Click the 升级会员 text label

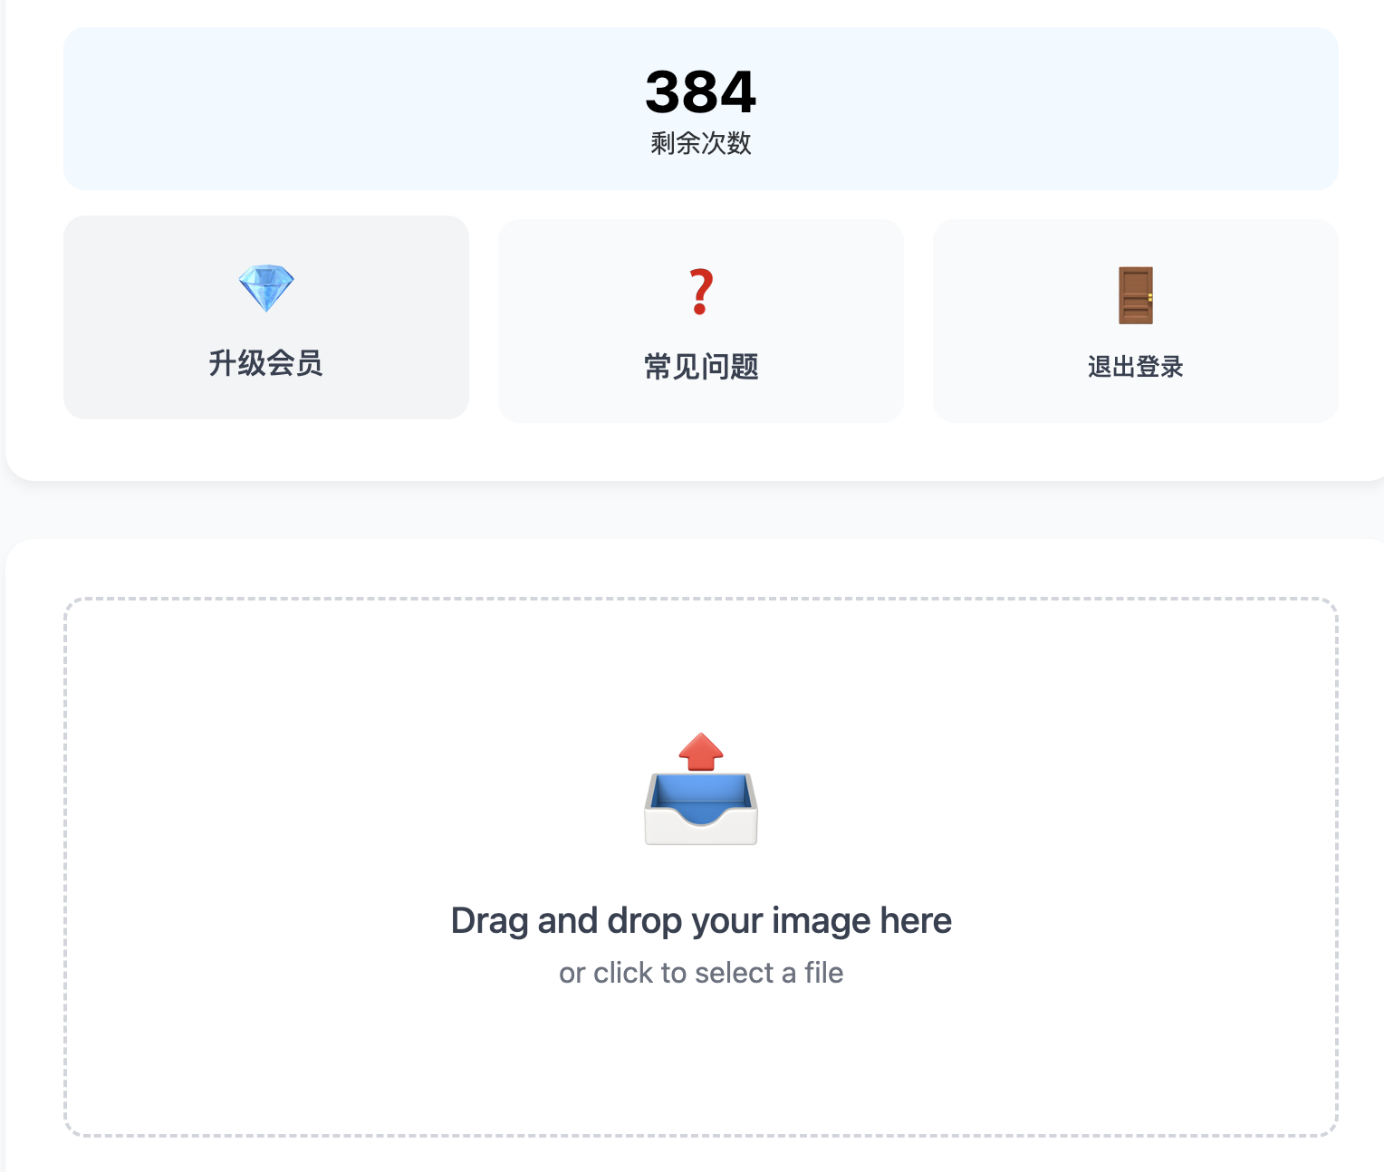coord(266,363)
